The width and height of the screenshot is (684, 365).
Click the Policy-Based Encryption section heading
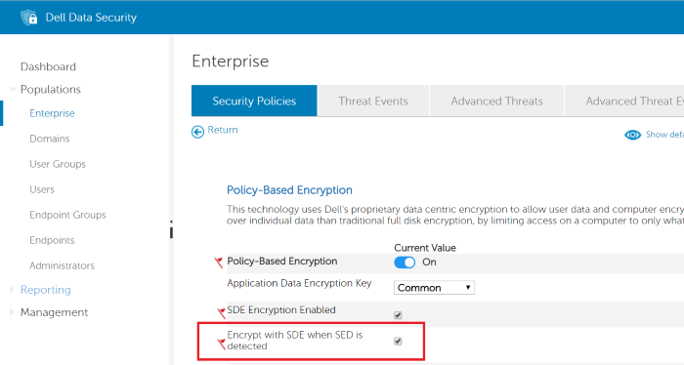(289, 190)
